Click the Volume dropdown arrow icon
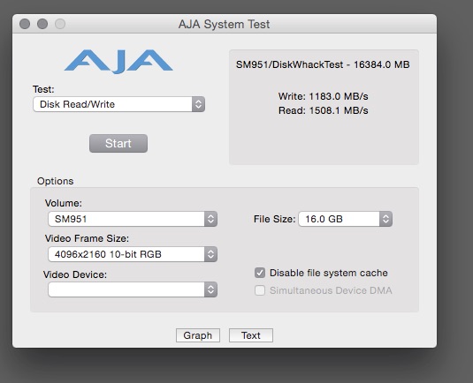This screenshot has width=473, height=383. (x=210, y=219)
